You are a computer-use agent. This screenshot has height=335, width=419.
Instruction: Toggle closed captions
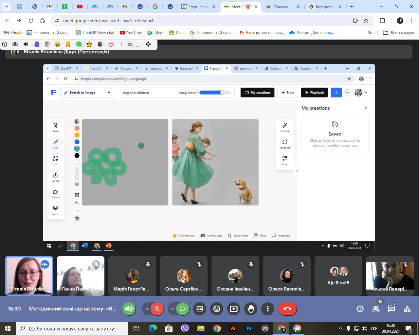[x=200, y=309]
